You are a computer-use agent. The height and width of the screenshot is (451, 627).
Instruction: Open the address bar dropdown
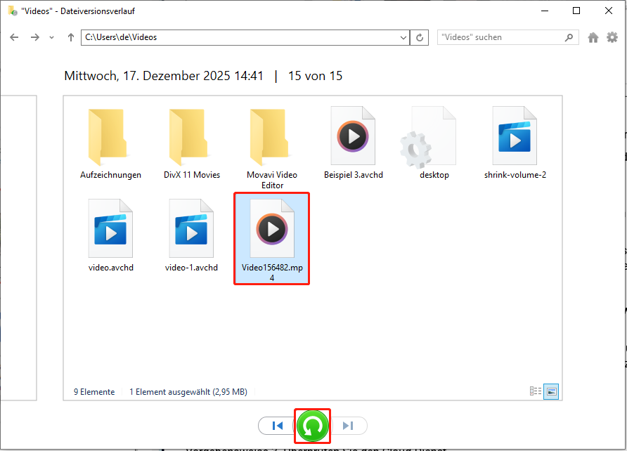(x=402, y=37)
